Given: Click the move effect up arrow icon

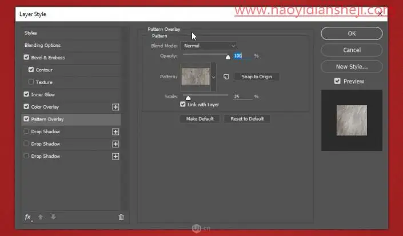Looking at the screenshot, I should (41, 217).
